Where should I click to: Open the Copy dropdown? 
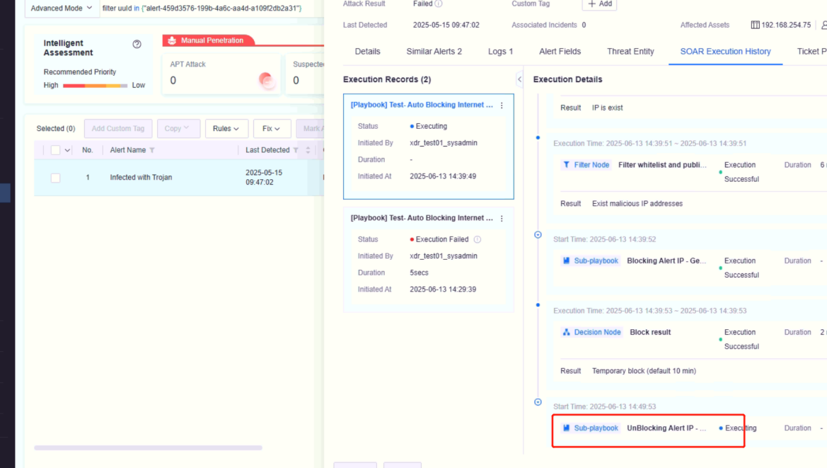click(178, 128)
